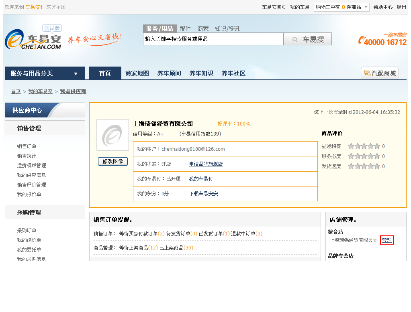Open 运费模版管理 in the sidebar
Screen dimensions: 411x312
(31, 165)
